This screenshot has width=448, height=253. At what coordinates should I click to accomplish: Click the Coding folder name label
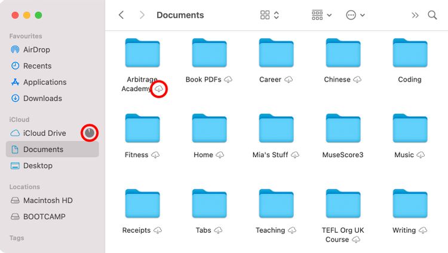[410, 79]
